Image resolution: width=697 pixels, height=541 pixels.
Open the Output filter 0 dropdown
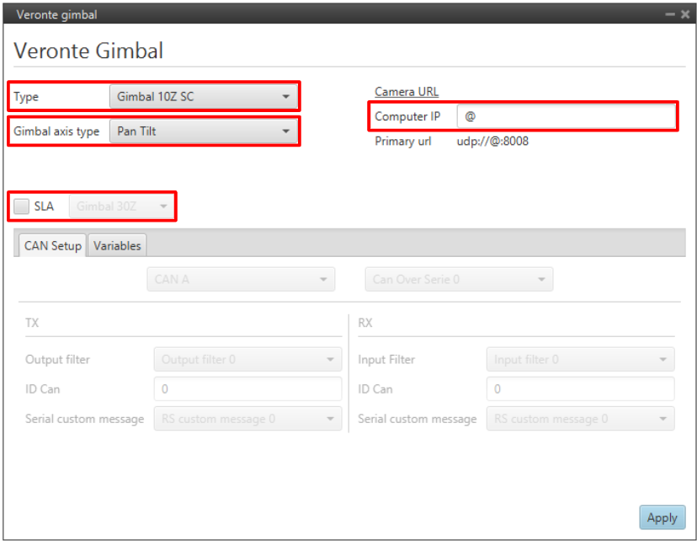(247, 360)
